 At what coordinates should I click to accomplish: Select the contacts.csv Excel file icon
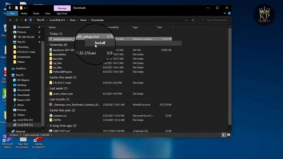pyautogui.click(x=51, y=116)
